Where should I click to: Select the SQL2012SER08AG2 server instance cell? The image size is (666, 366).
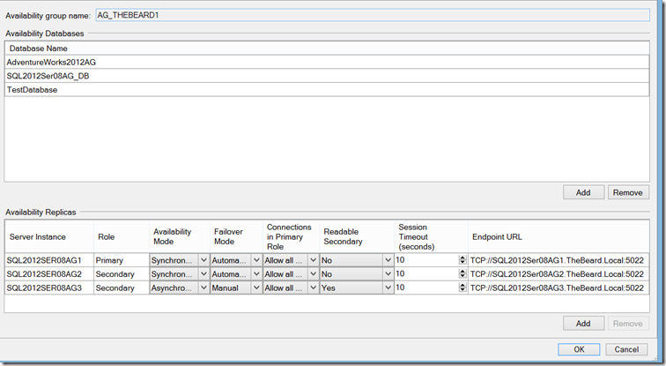point(48,274)
